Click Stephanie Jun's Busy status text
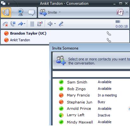 [x=101, y=102]
